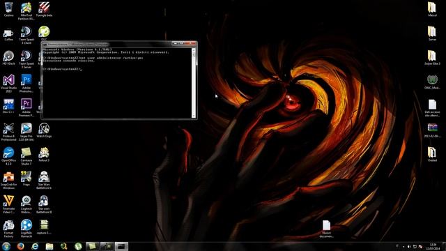Select the SnapCrab for Windows shortcut
446x251 pixels.
(x=8, y=180)
